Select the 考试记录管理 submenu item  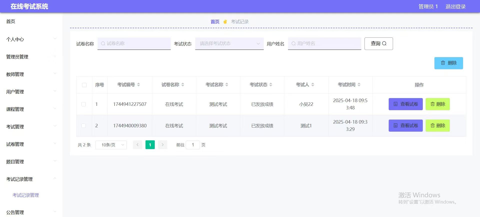tap(26, 195)
